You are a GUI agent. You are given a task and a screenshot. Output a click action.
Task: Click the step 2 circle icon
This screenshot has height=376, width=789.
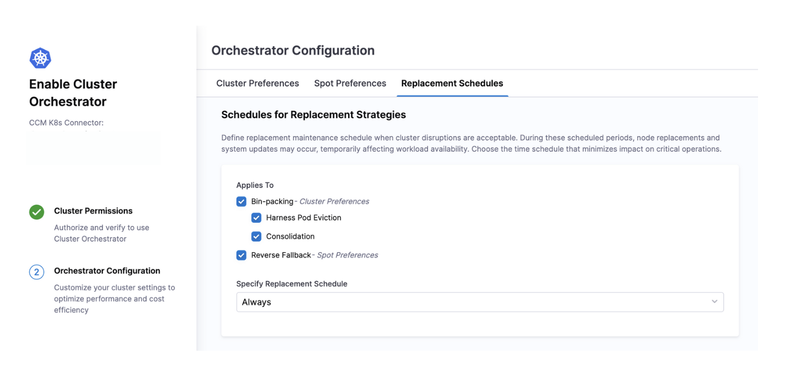point(36,272)
